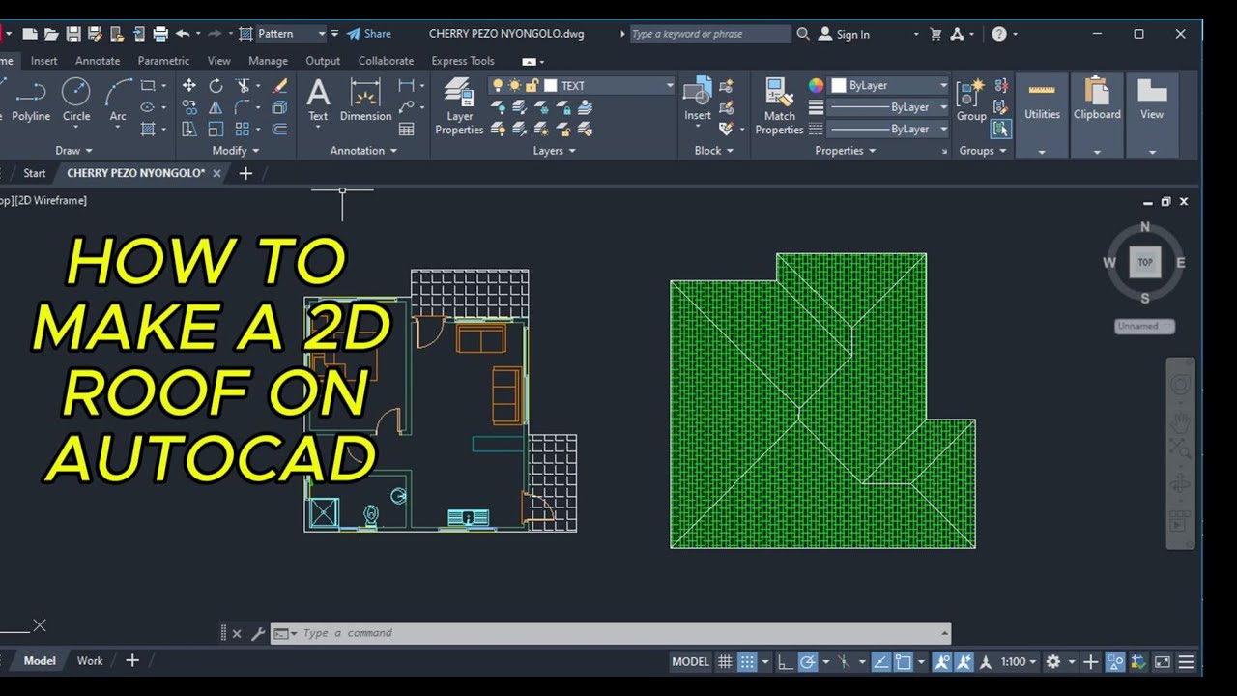Toggle Ortho mode in status bar
Screen dimensions: 1237x696
click(785, 662)
